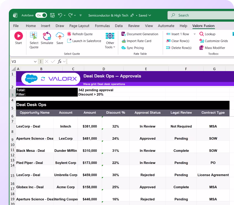Click the Approval Status column header
Image resolution: width=234 pixels, height=205 pixels.
pyautogui.click(x=147, y=113)
